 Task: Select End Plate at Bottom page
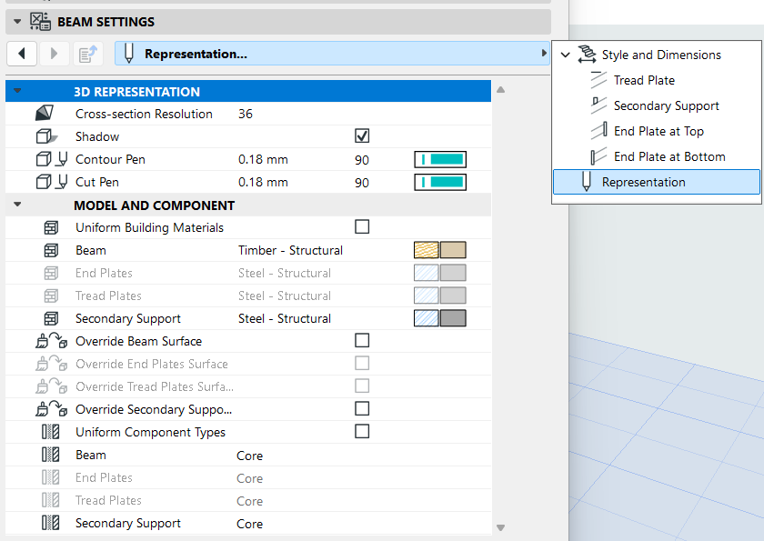(669, 156)
